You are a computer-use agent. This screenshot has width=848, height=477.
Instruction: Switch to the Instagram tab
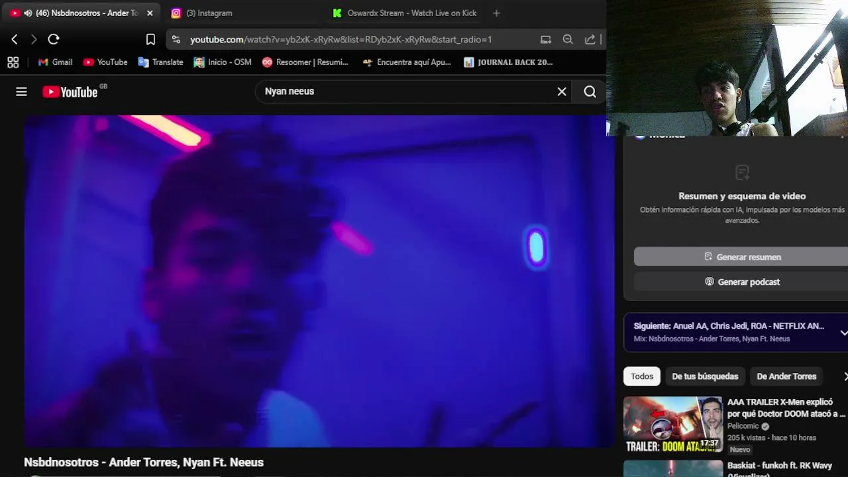point(209,13)
